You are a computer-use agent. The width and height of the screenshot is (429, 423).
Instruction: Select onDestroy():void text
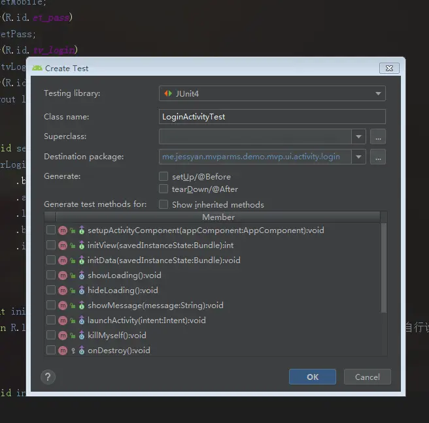pos(119,351)
